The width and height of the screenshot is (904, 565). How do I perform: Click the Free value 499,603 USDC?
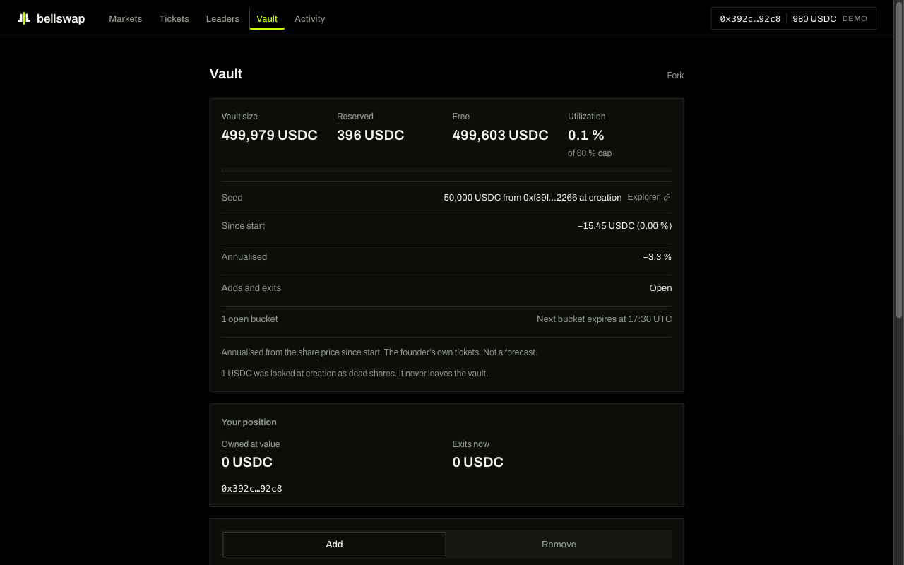click(x=500, y=135)
